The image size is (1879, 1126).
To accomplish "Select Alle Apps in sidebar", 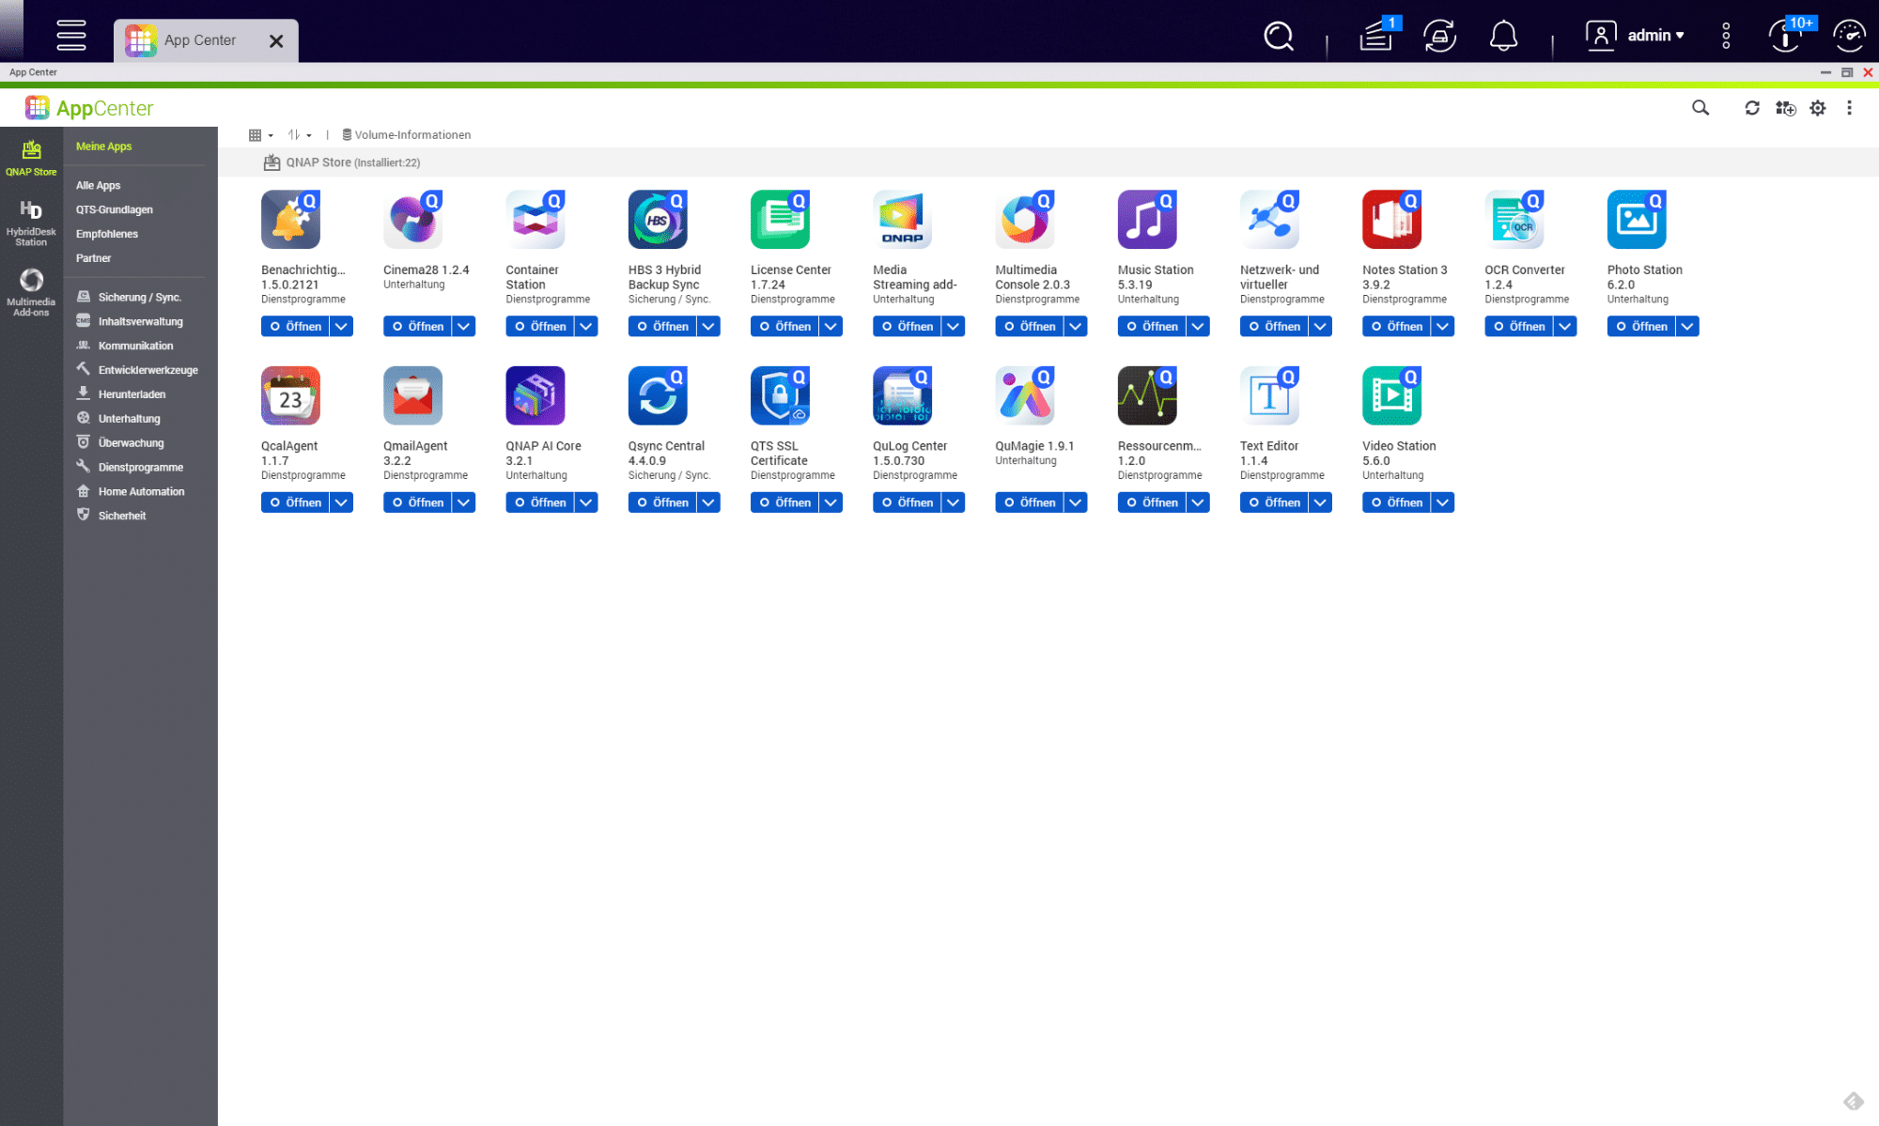I will click(x=98, y=185).
